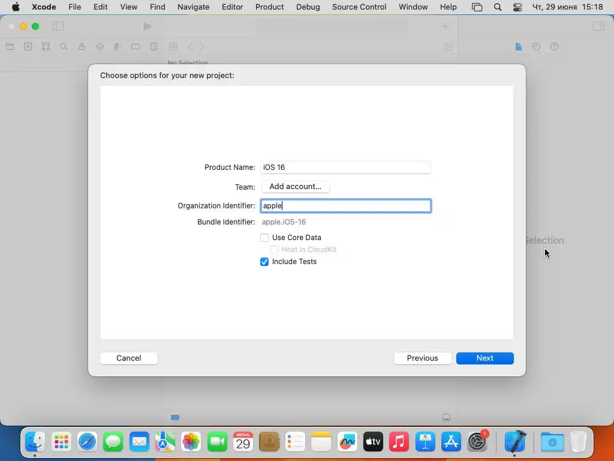
Task: Click the Host in CloudKit checkbox
Action: coord(274,250)
